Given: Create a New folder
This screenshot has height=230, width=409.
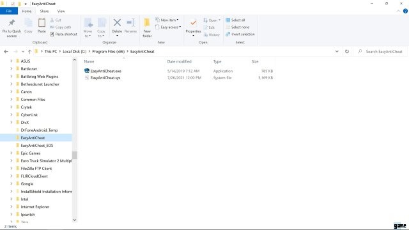Looking at the screenshot, I should coord(147,28).
